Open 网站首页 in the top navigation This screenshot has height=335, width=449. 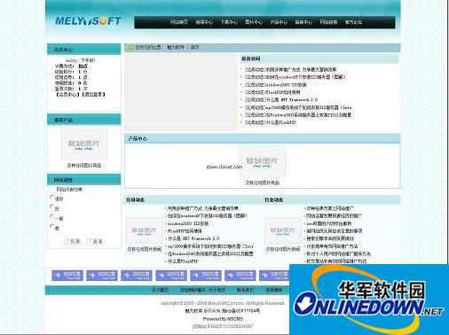click(179, 22)
